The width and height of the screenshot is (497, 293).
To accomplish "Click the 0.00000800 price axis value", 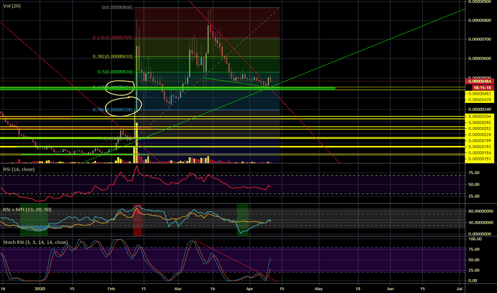I will pyautogui.click(x=479, y=20).
